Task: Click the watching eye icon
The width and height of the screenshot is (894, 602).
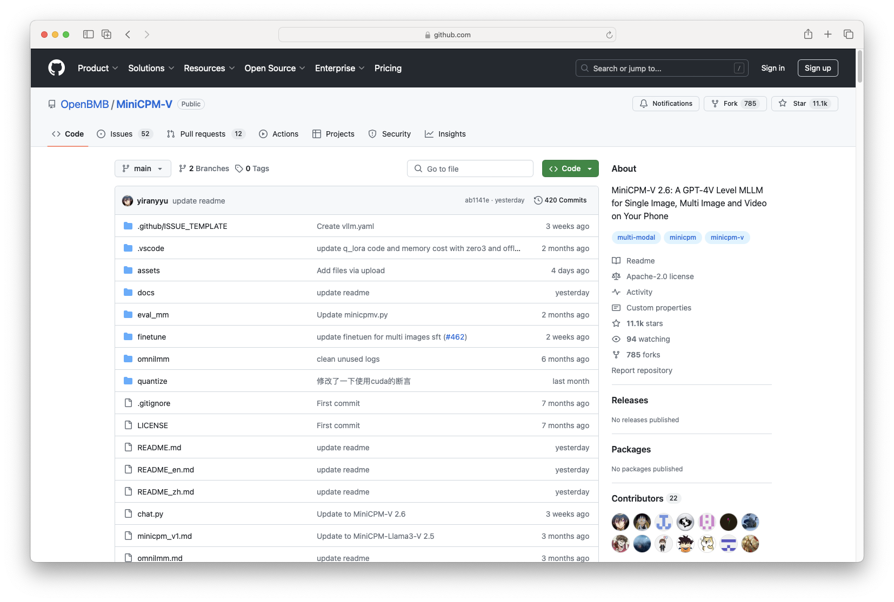Action: pyautogui.click(x=616, y=339)
